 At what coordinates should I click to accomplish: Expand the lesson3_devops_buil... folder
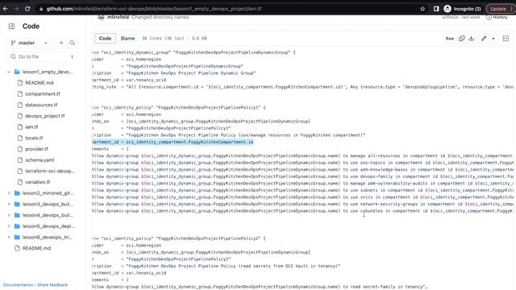(9, 204)
